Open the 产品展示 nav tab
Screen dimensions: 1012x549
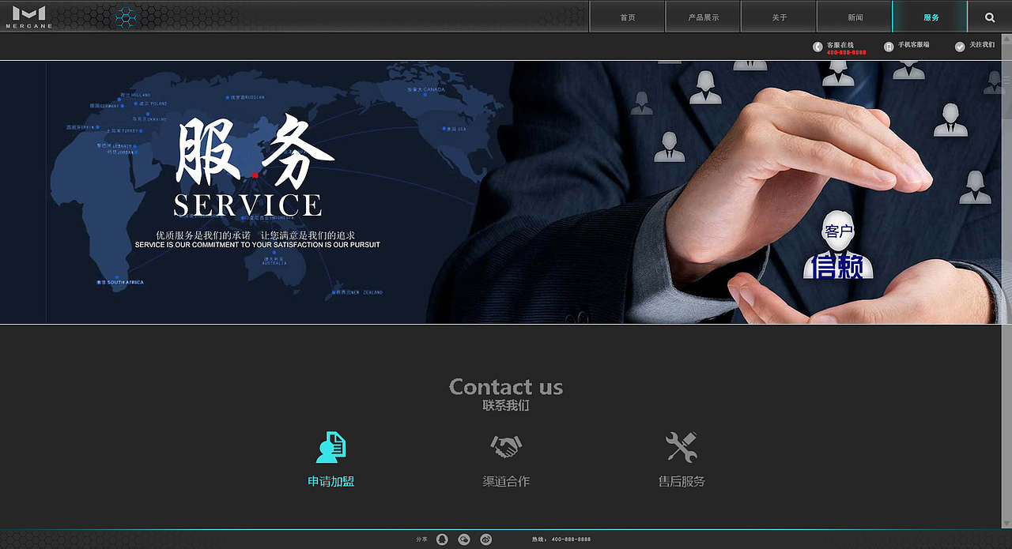coord(703,17)
